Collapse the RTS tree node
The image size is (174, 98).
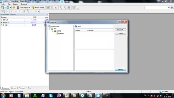point(49,29)
